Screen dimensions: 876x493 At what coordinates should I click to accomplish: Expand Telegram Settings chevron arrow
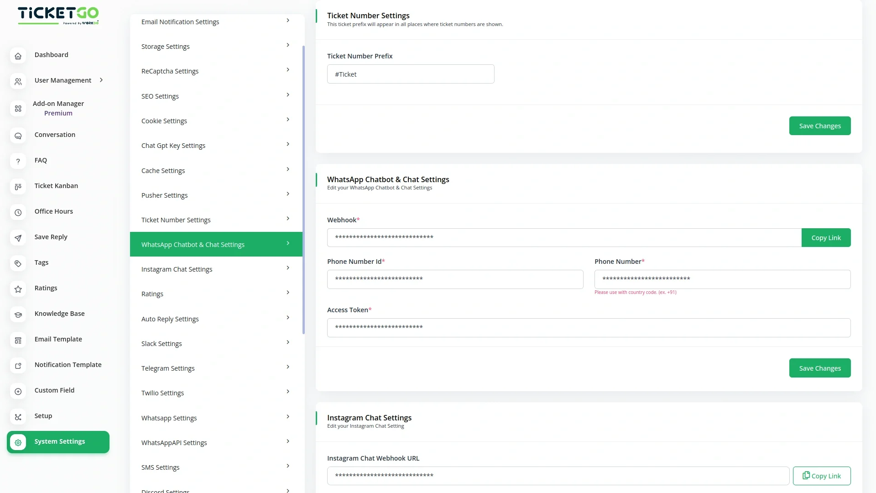pyautogui.click(x=287, y=367)
